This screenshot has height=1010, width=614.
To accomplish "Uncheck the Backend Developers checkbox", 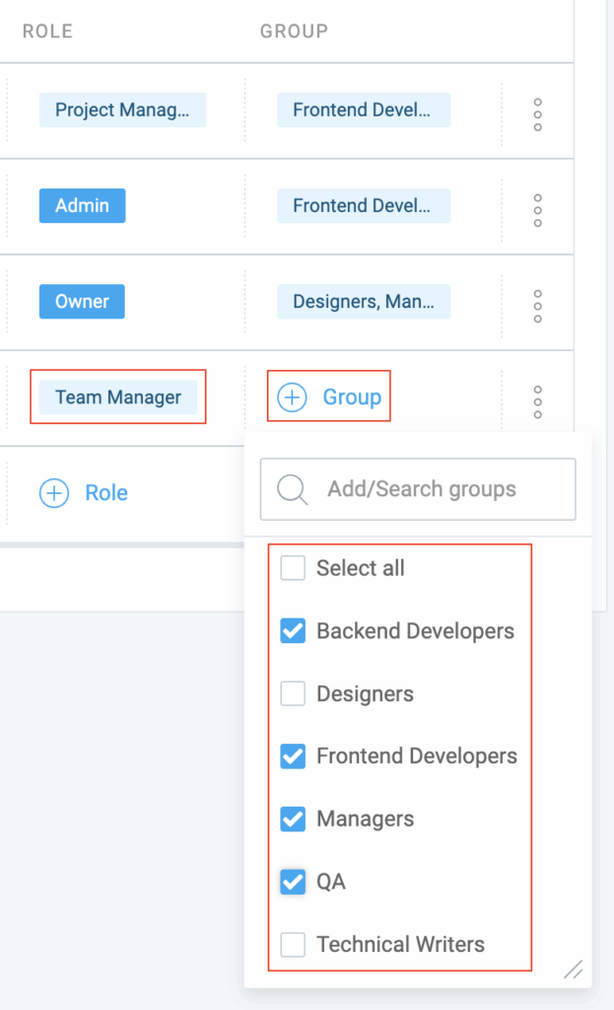I will [x=293, y=630].
